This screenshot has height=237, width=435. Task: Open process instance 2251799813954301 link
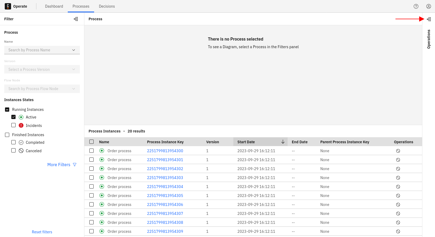tap(165, 160)
